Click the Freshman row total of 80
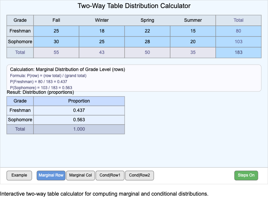 [238, 31]
